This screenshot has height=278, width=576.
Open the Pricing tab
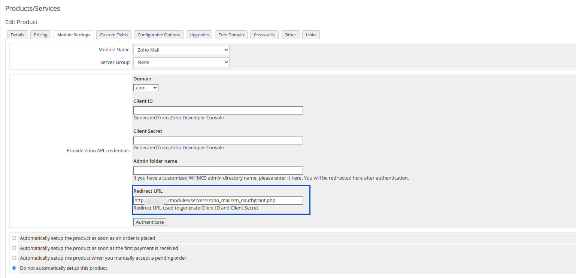pos(40,34)
